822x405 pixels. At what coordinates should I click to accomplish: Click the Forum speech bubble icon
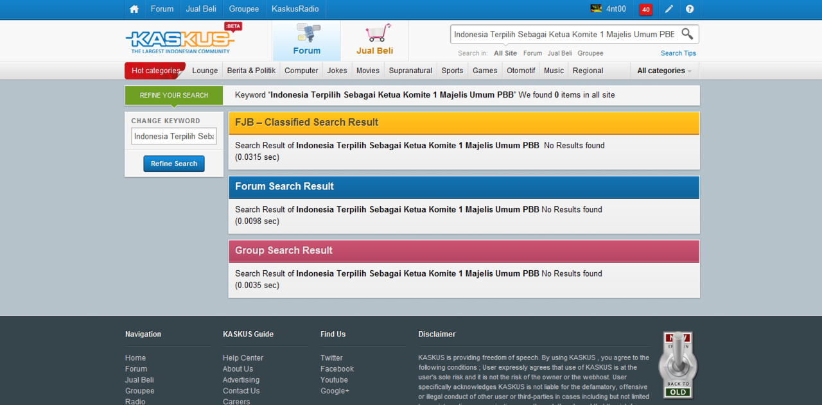coord(307,33)
